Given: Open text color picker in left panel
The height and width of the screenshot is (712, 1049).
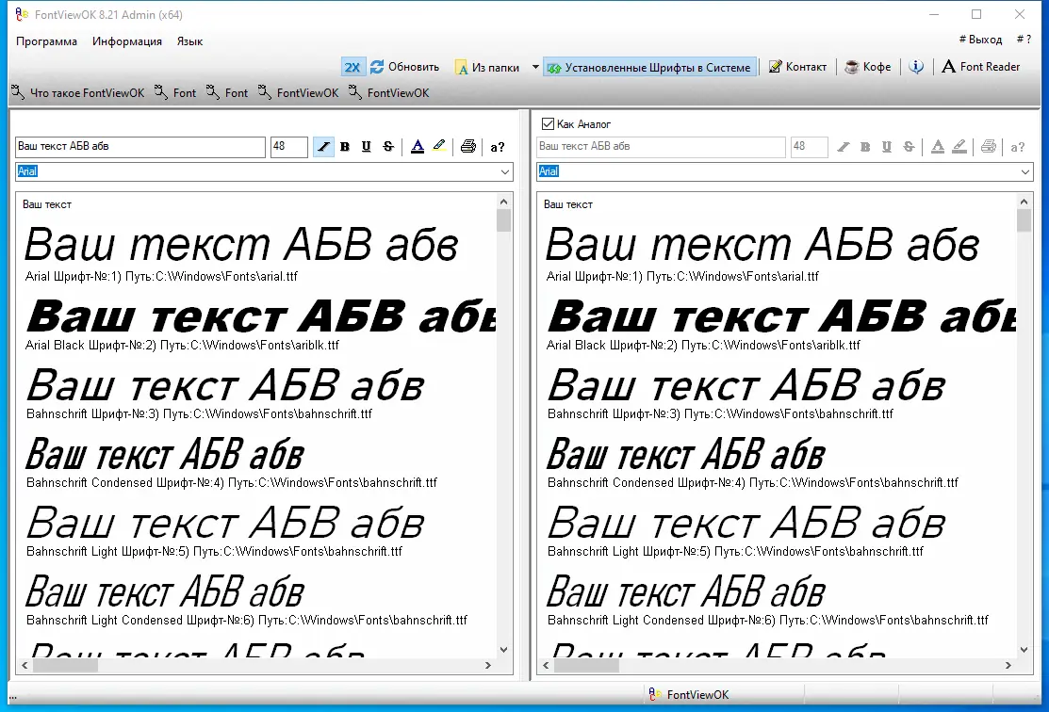Looking at the screenshot, I should click(x=418, y=146).
